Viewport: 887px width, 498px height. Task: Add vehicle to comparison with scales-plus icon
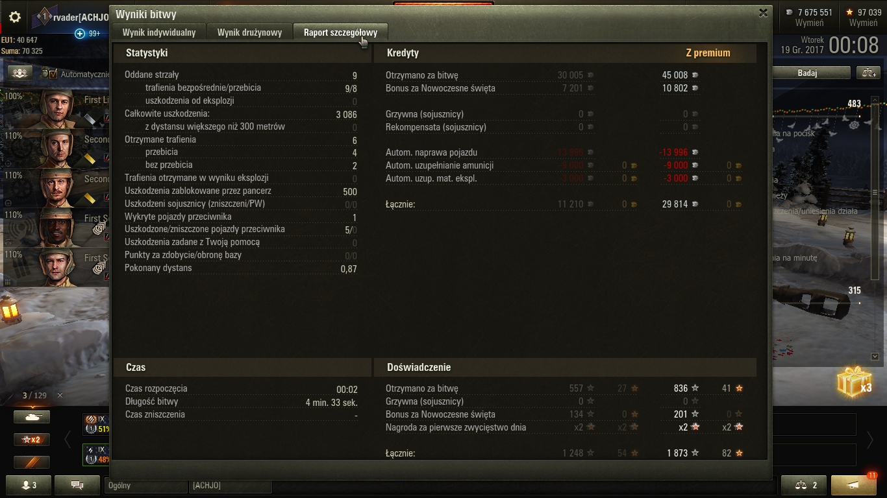coord(868,73)
